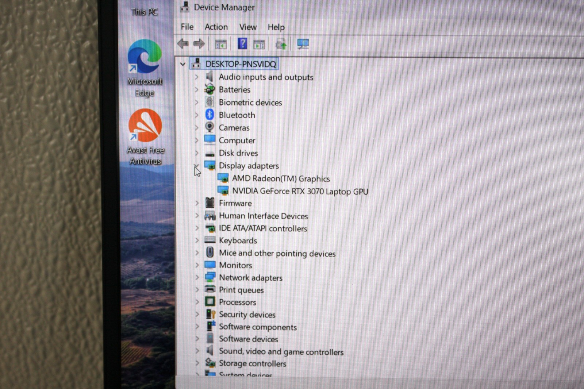
Task: Click the printer icon beside Print queues
Action: point(210,289)
